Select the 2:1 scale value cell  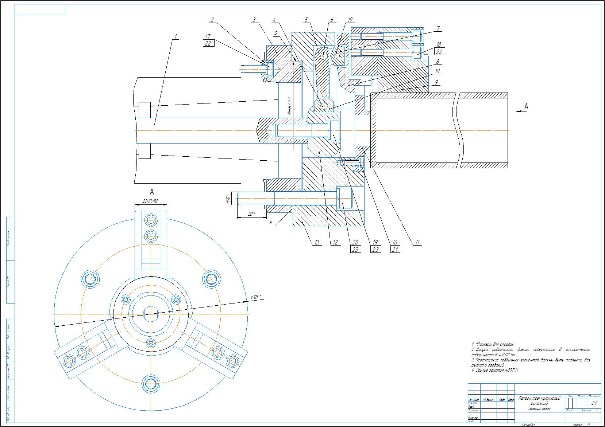click(x=594, y=403)
